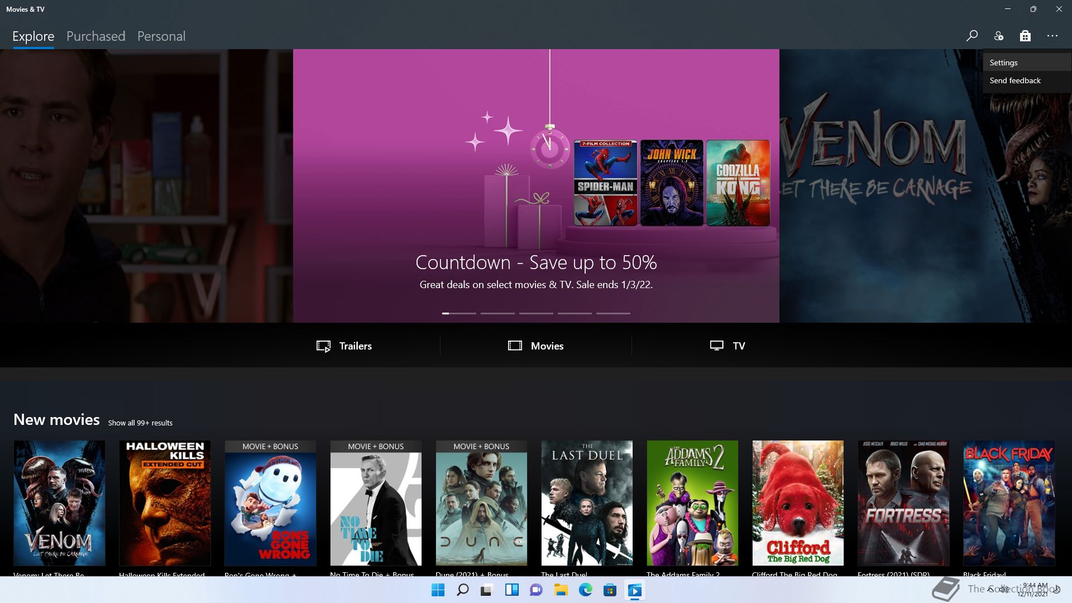Viewport: 1072px width, 603px height.
Task: Jump to the third carousel slide indicator
Action: pyautogui.click(x=536, y=313)
